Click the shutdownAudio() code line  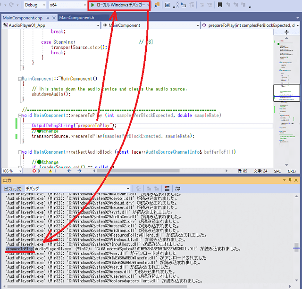pos(51,94)
